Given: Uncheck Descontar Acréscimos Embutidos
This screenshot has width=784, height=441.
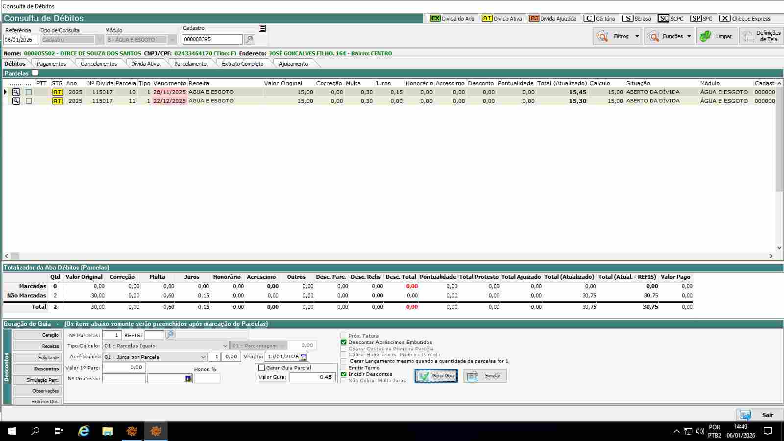Looking at the screenshot, I should coord(343,343).
